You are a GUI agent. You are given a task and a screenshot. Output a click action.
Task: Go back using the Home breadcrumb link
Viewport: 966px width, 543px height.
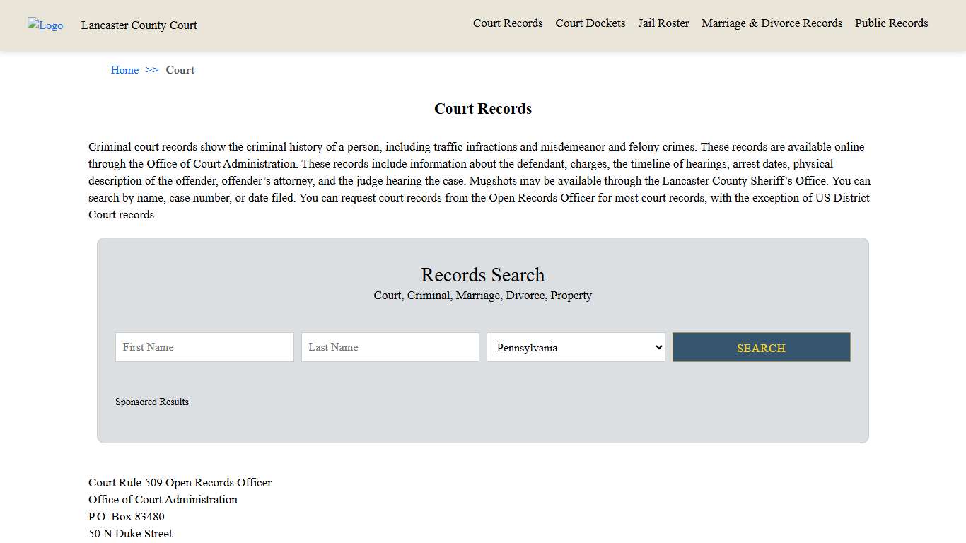click(x=124, y=70)
